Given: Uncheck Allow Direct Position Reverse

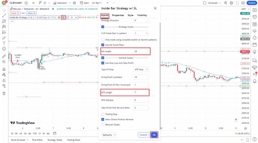Looking at the screenshot, I should click(x=103, y=119).
